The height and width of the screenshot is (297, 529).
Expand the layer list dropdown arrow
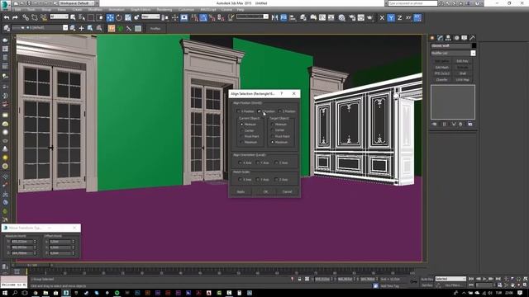click(65, 28)
